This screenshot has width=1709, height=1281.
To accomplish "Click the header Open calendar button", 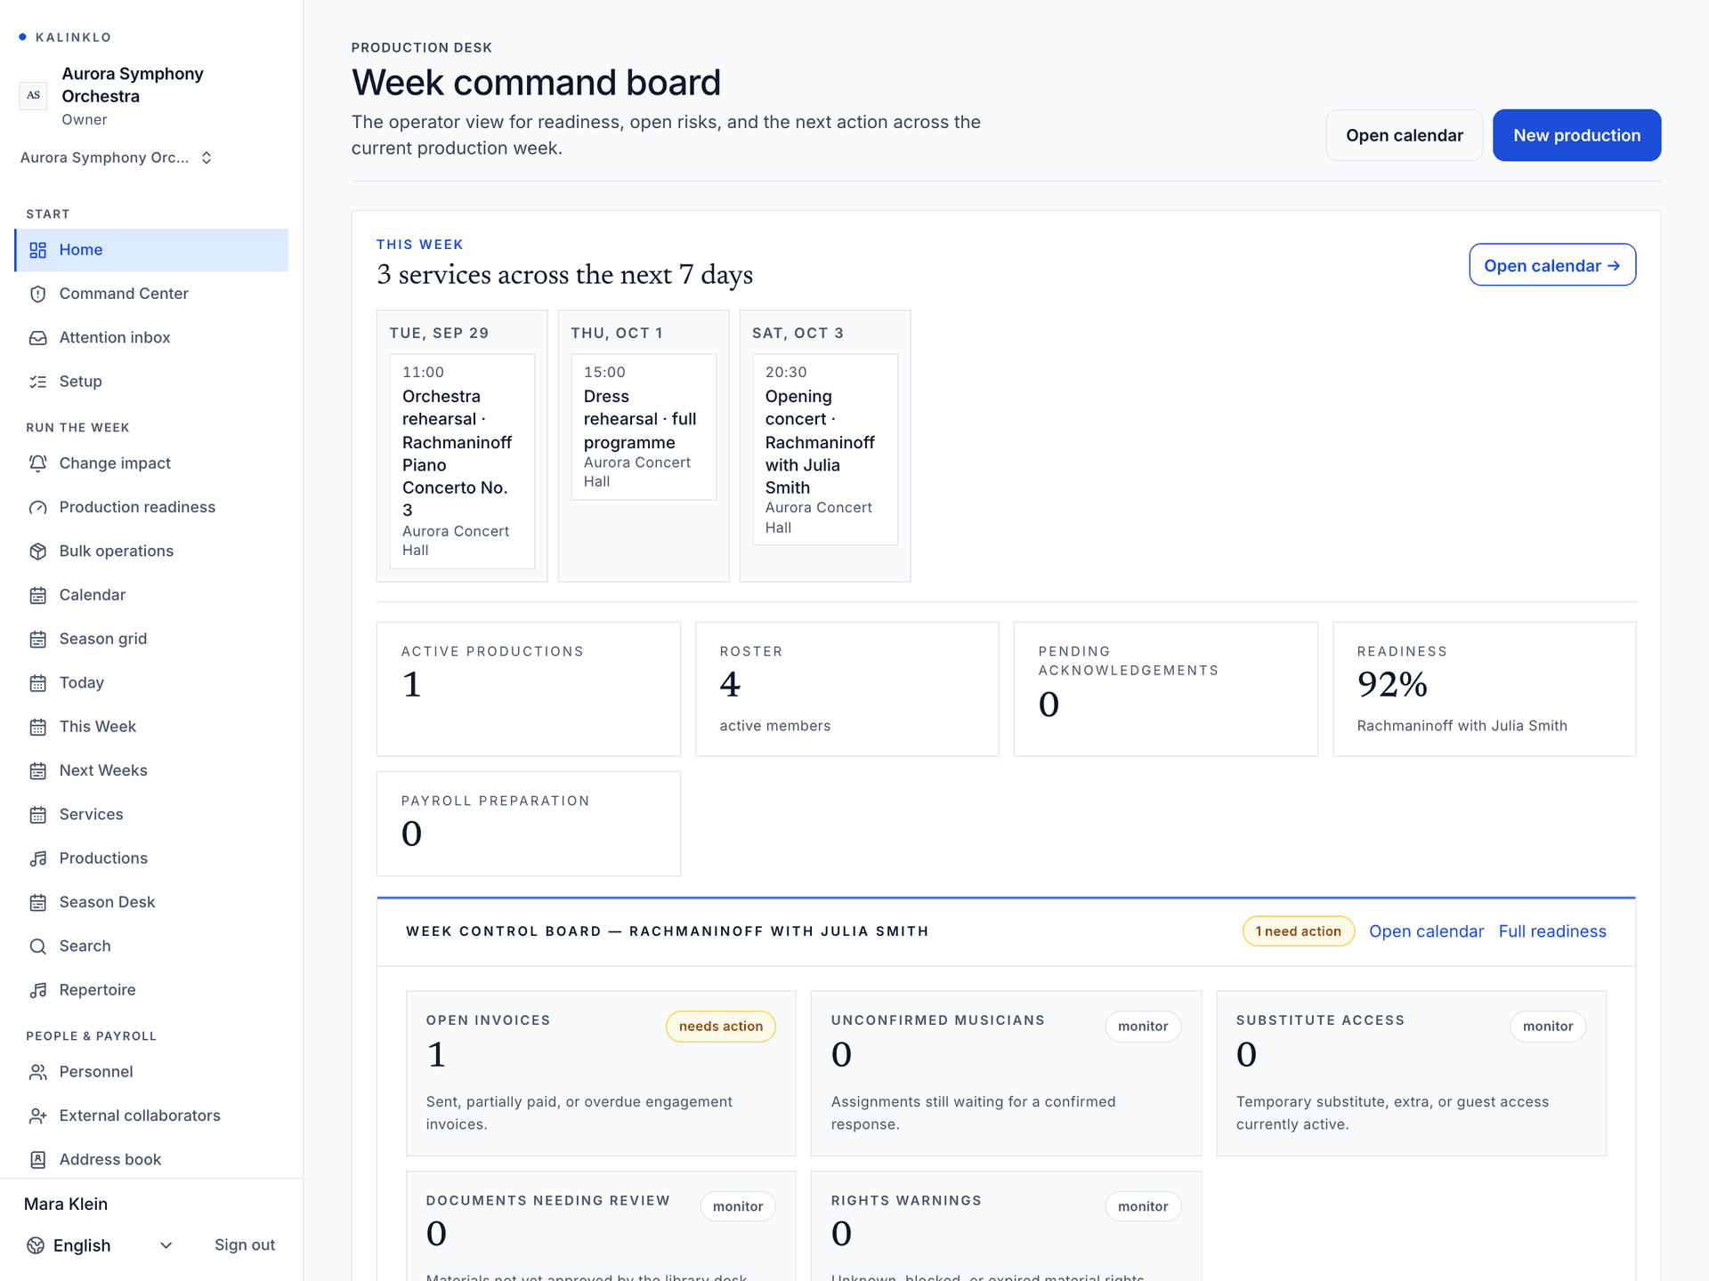I will click(1404, 135).
